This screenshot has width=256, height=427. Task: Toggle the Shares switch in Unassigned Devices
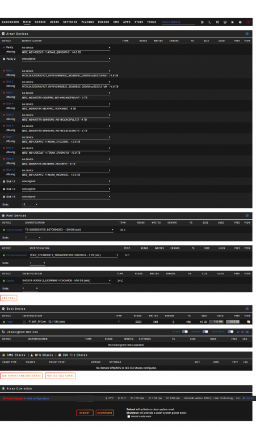[x=205, y=332]
